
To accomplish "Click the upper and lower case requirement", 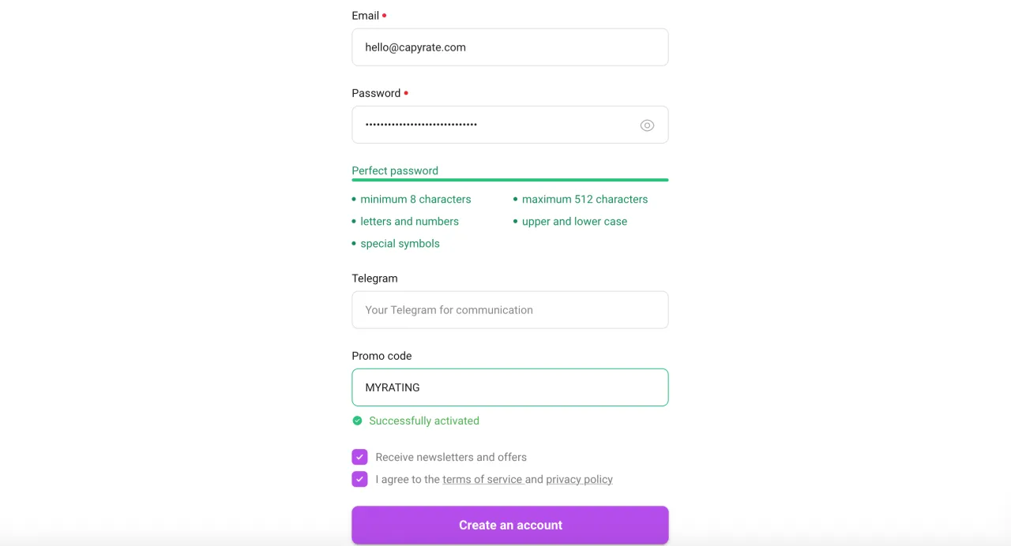I will [574, 221].
